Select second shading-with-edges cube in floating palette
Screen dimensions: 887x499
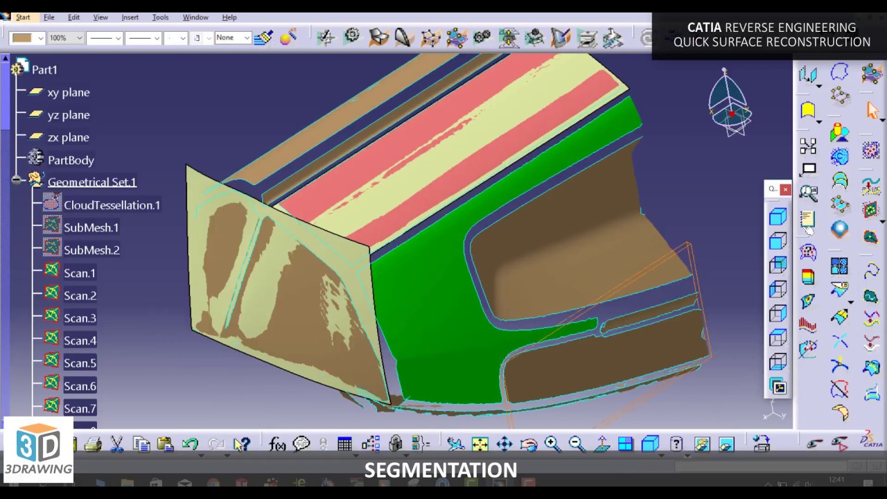pyautogui.click(x=778, y=240)
